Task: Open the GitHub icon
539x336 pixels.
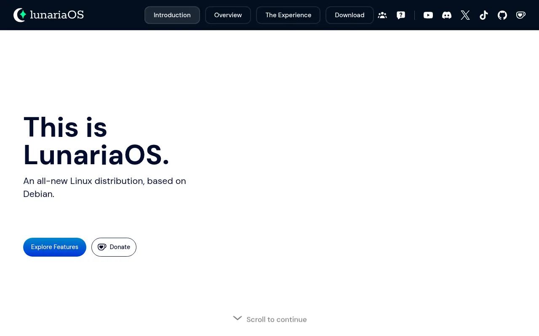Action: point(502,15)
